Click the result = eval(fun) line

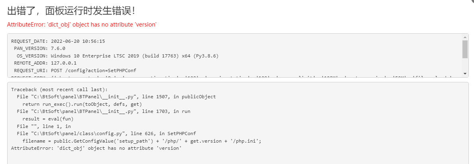[48, 119]
